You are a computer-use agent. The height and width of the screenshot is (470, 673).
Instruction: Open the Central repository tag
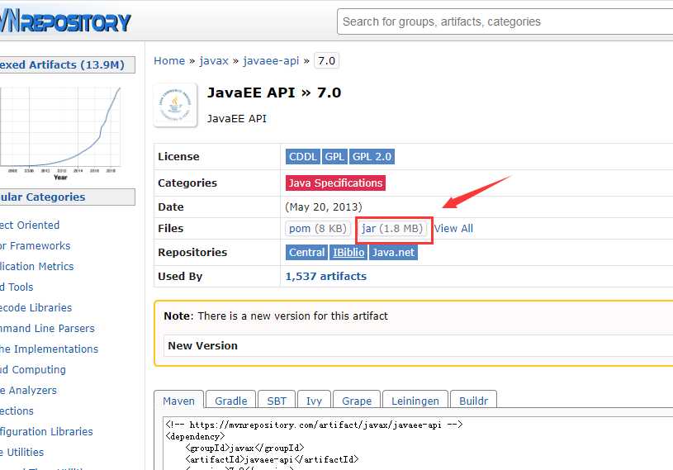(306, 253)
